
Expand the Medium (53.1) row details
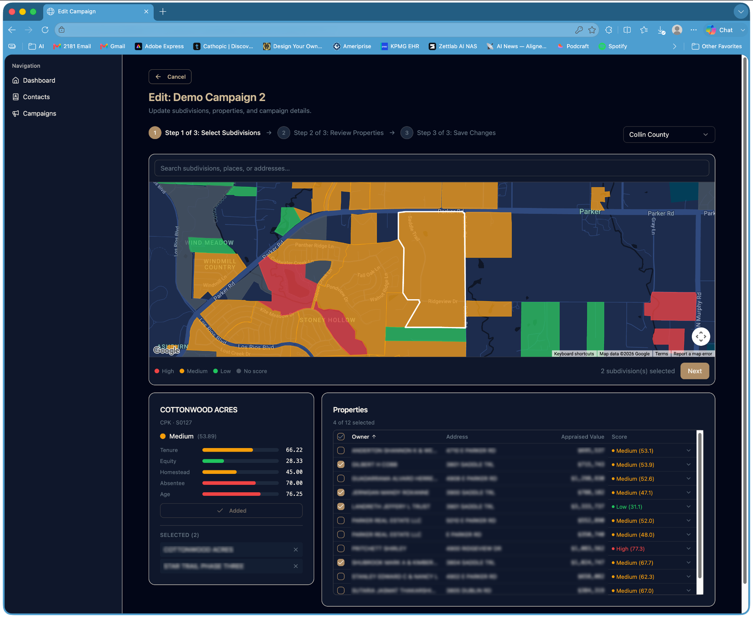[689, 450]
